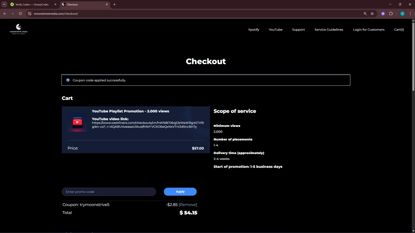Click the $57.00 price value

(x=198, y=148)
